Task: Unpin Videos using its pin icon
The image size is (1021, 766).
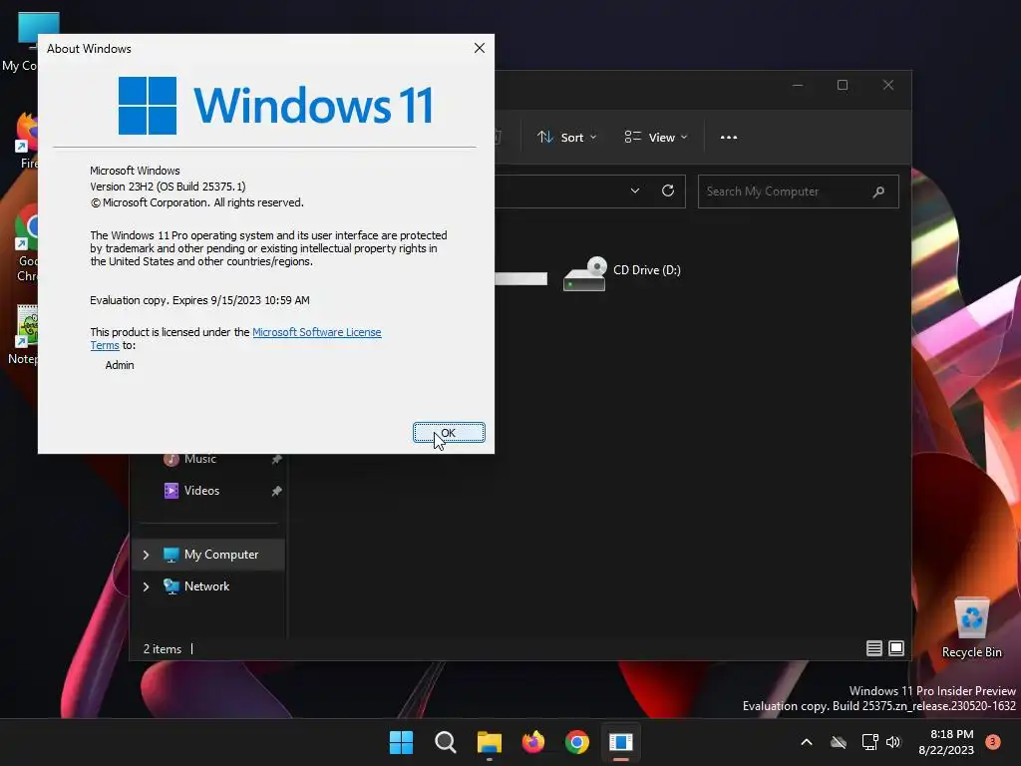Action: 277,491
